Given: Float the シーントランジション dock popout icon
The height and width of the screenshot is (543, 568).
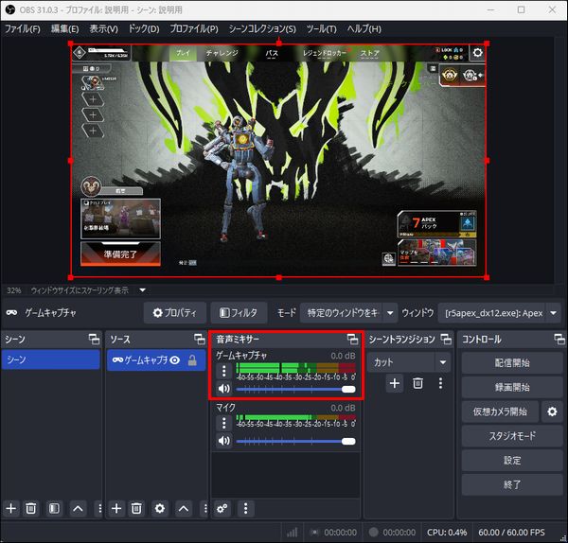Looking at the screenshot, I should [446, 340].
